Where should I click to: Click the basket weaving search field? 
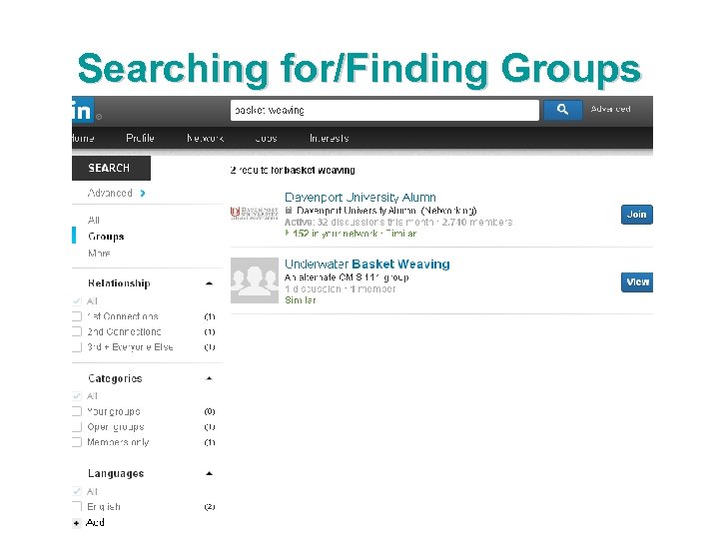tap(384, 110)
